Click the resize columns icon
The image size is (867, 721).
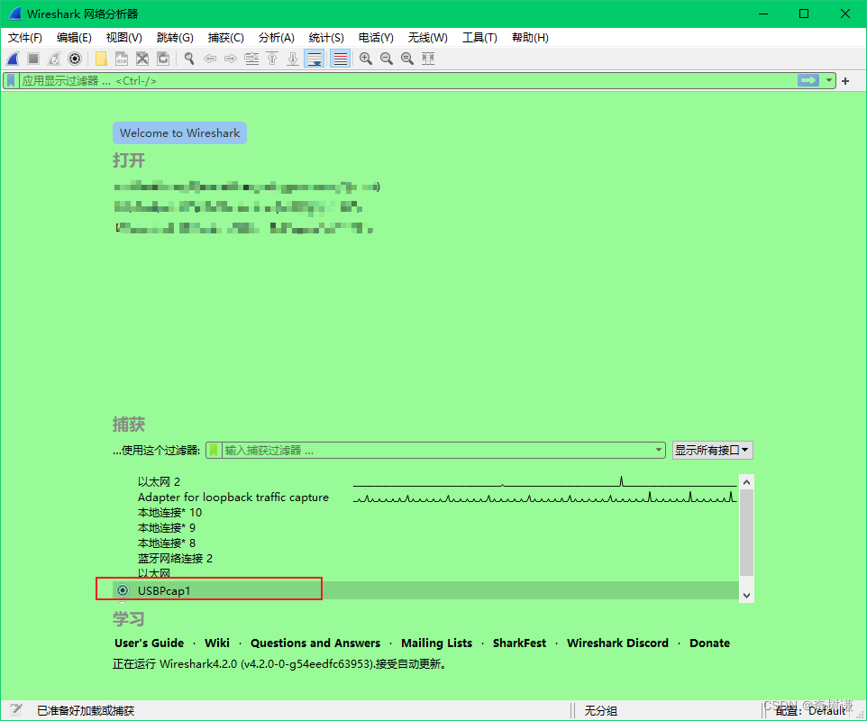pyautogui.click(x=428, y=59)
